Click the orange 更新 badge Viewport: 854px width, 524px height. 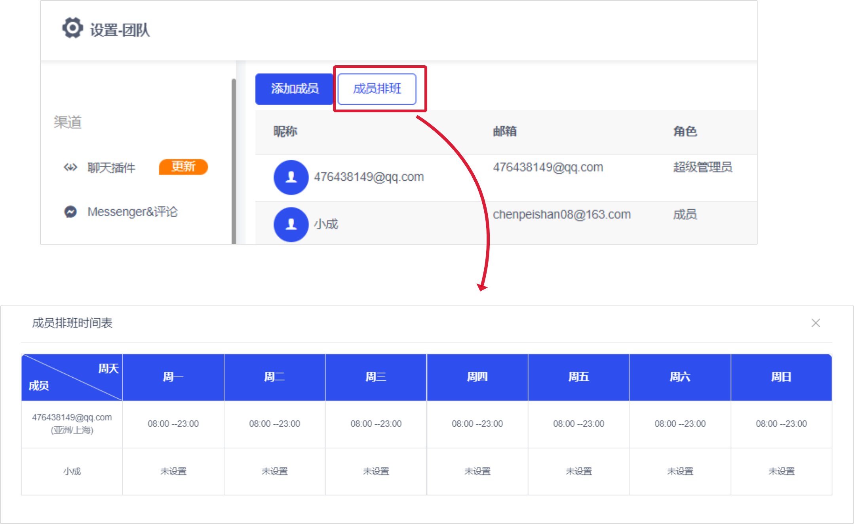click(183, 167)
